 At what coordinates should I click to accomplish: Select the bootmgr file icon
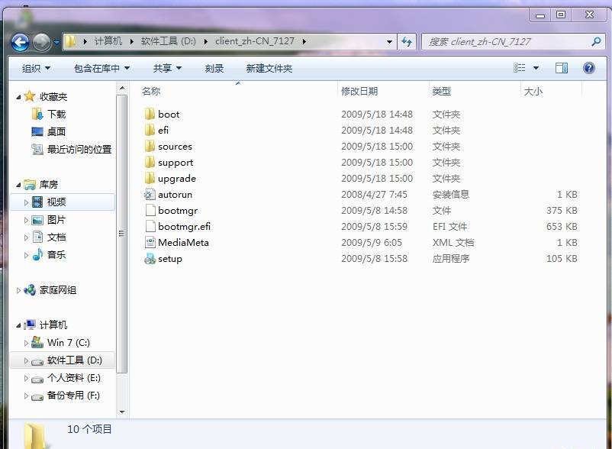point(150,211)
